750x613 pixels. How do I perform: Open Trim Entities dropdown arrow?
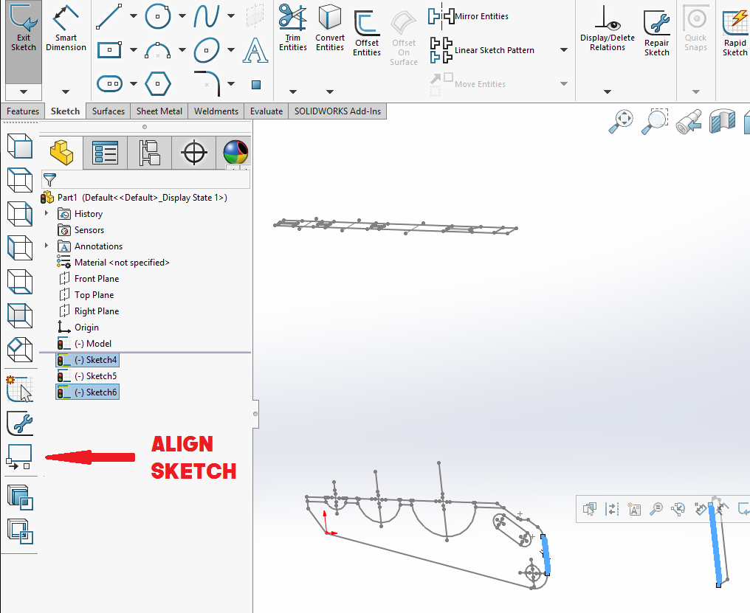coord(293,91)
